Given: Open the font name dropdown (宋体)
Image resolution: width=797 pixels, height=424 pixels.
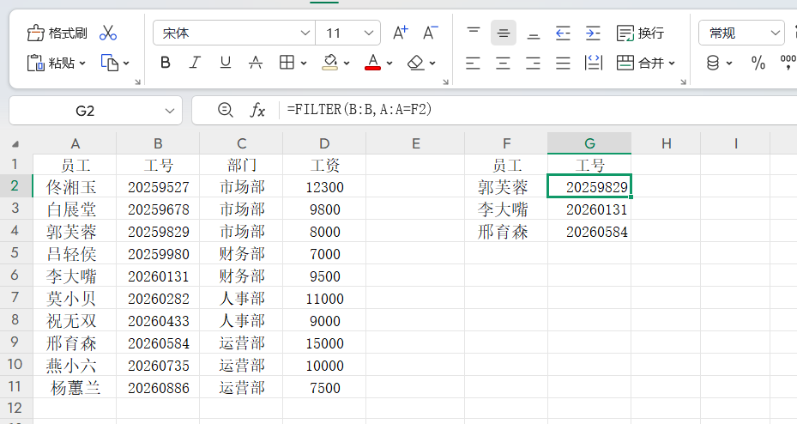Looking at the screenshot, I should (x=305, y=33).
